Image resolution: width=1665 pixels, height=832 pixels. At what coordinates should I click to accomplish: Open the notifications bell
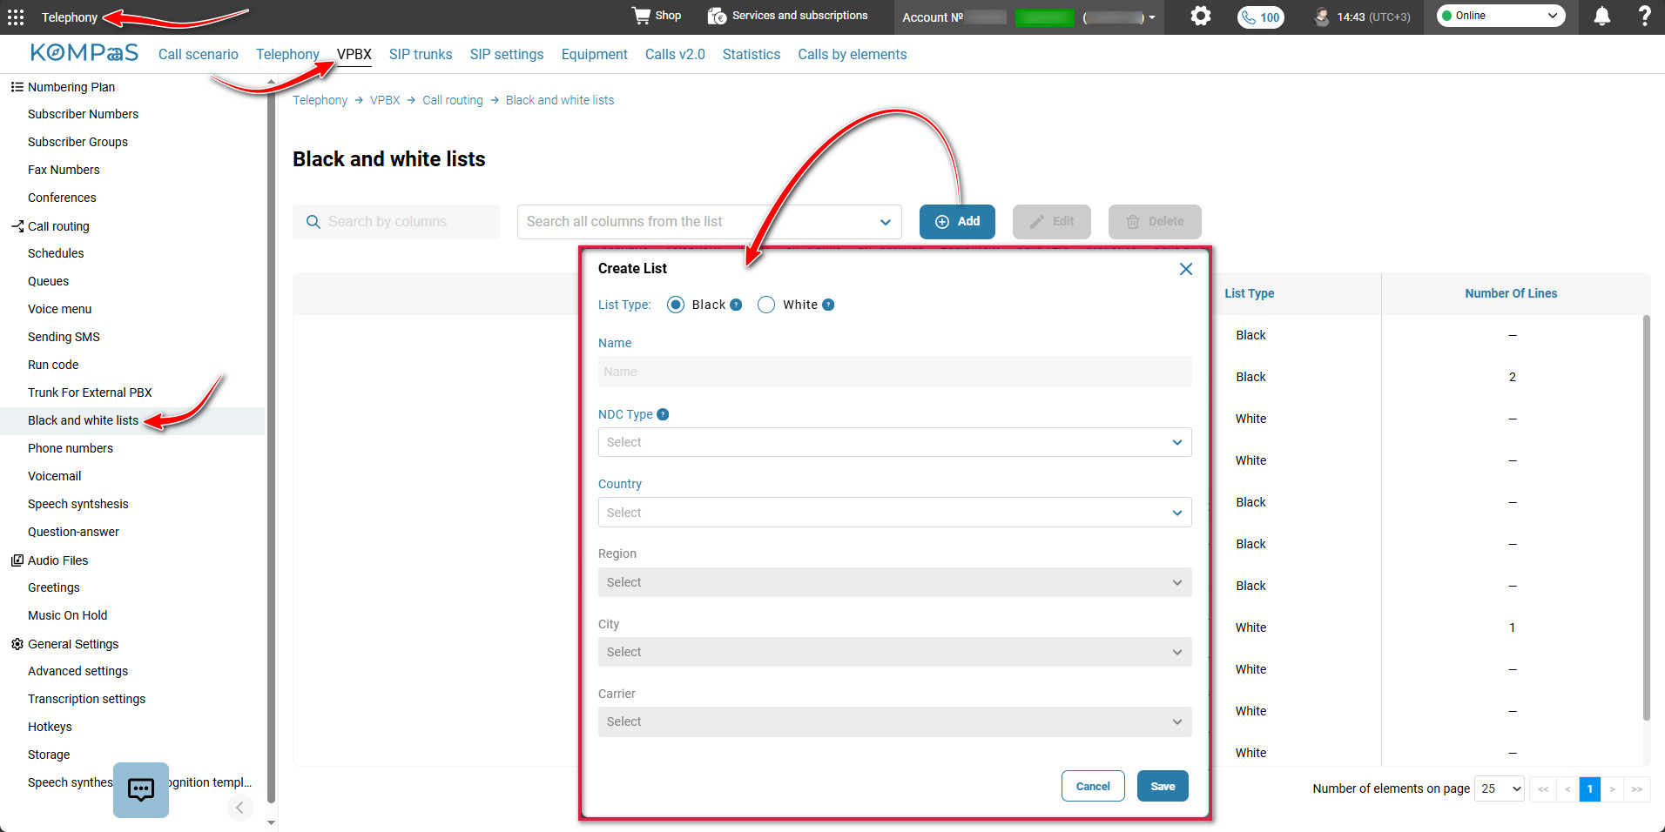(x=1601, y=16)
